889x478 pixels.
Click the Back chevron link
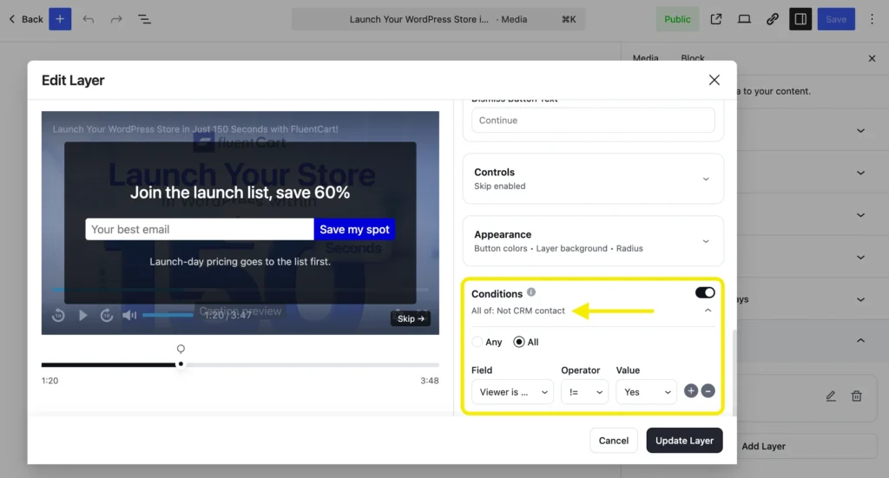26,19
